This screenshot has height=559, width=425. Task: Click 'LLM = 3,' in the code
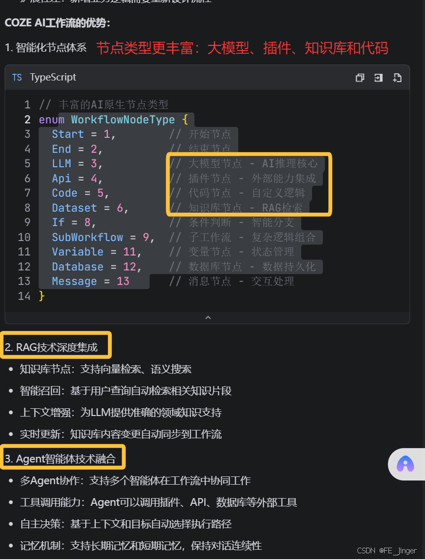tap(78, 164)
